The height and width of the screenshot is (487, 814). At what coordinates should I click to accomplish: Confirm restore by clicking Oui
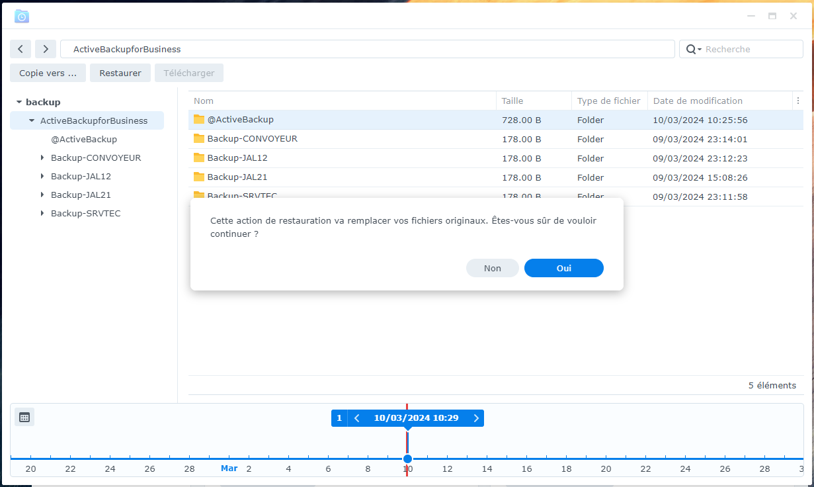[x=563, y=268]
